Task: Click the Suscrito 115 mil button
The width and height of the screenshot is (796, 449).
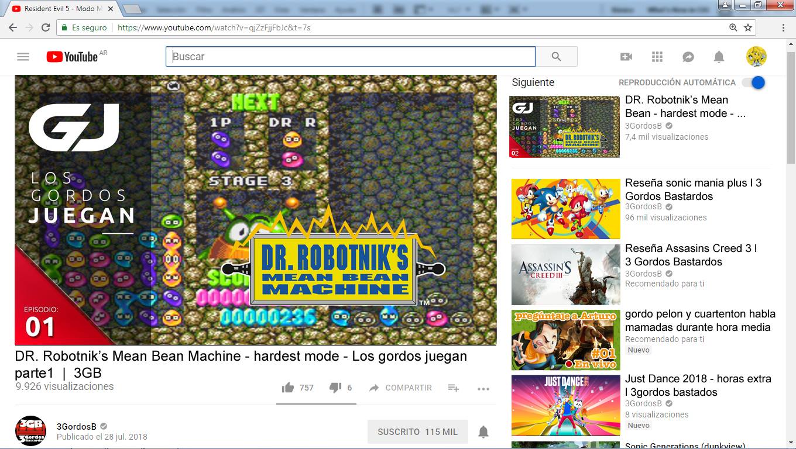Action: (417, 432)
